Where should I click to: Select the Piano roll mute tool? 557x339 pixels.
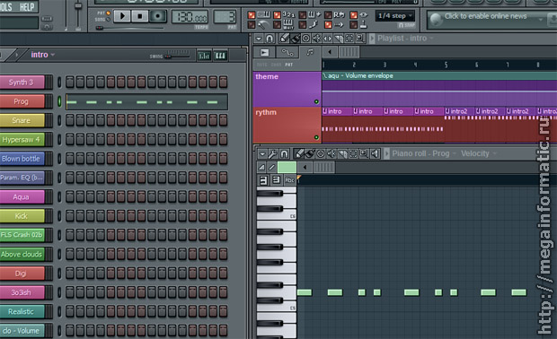[x=332, y=153]
